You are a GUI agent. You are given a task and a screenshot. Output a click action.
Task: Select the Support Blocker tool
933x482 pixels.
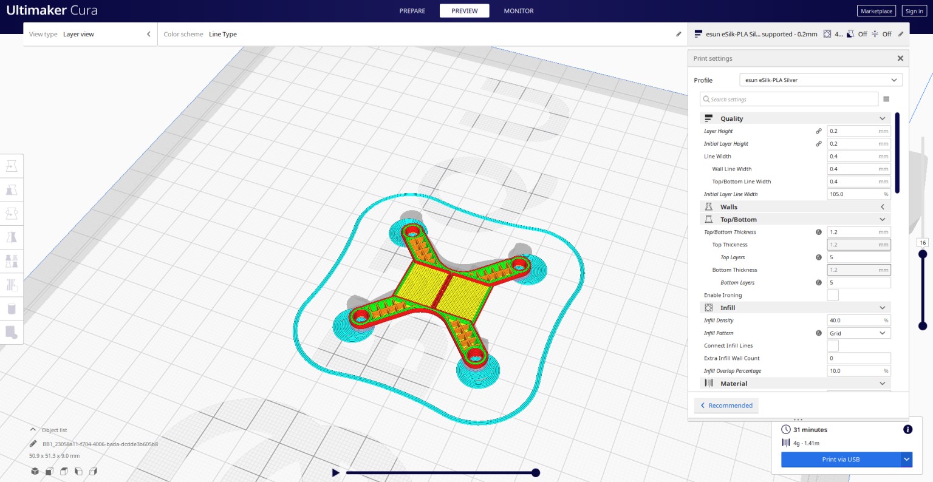12,285
